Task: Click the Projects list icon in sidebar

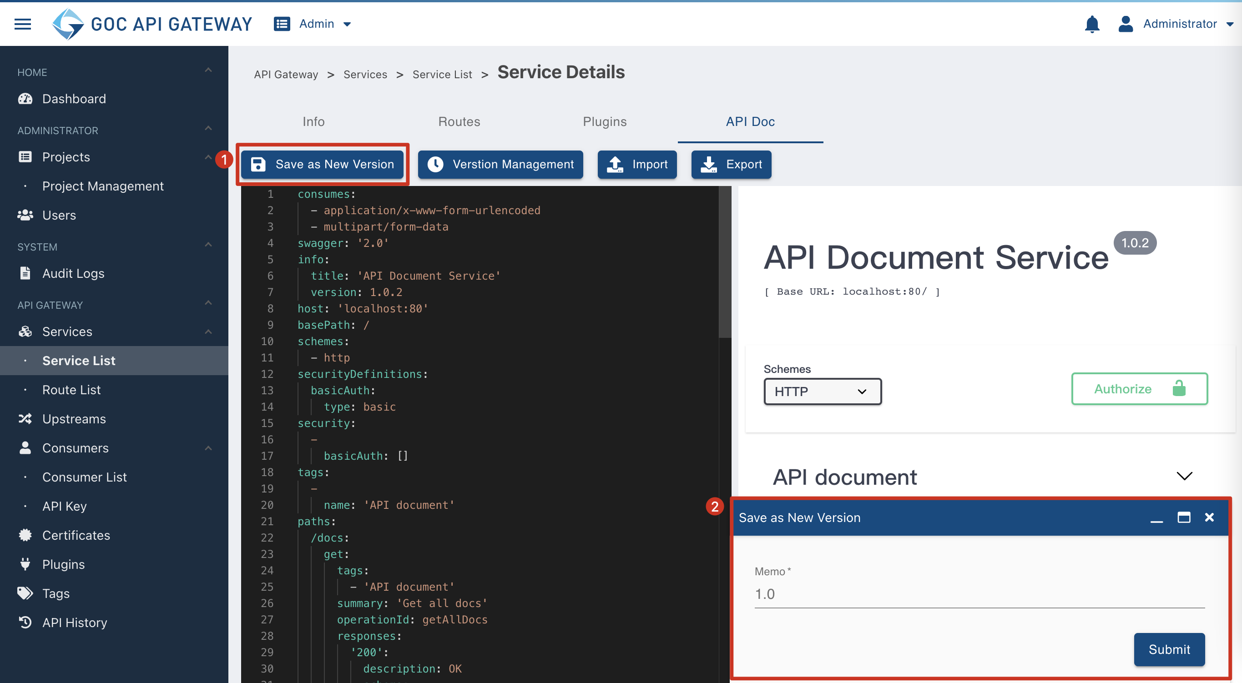Action: point(25,157)
